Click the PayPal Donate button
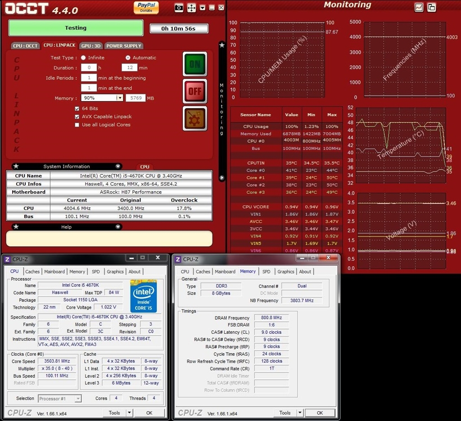Viewport: 461px width, 421px height. [x=146, y=7]
